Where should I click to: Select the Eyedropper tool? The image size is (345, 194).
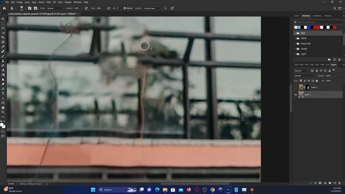3,47
